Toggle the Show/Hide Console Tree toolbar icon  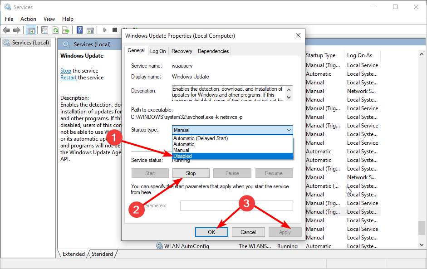31,30
